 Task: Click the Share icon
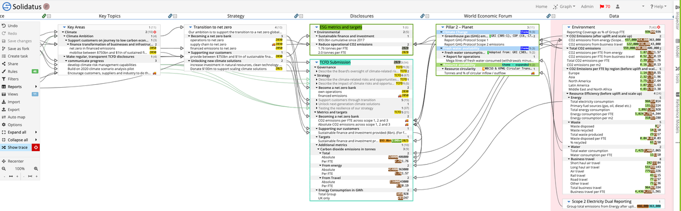[x=3, y=64]
